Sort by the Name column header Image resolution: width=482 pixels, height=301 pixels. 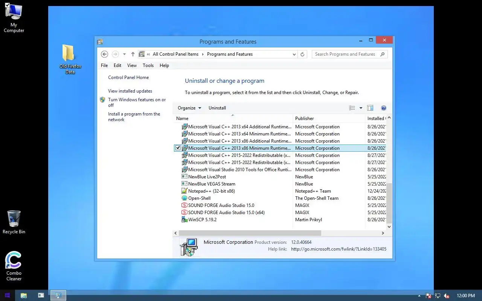click(x=232, y=119)
